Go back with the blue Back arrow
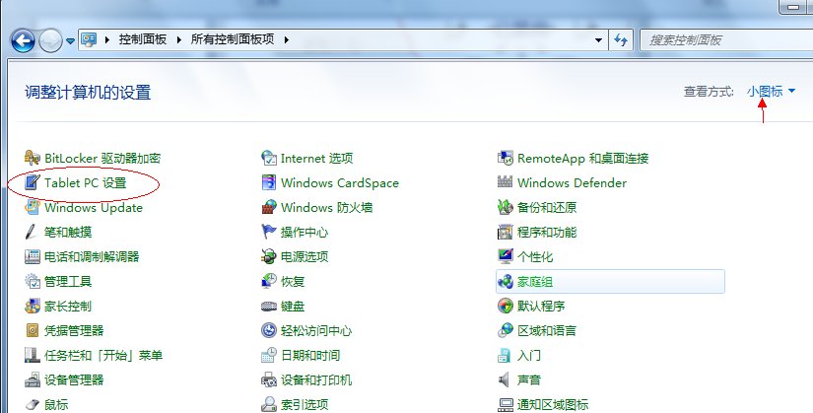813x413 pixels. (23, 40)
